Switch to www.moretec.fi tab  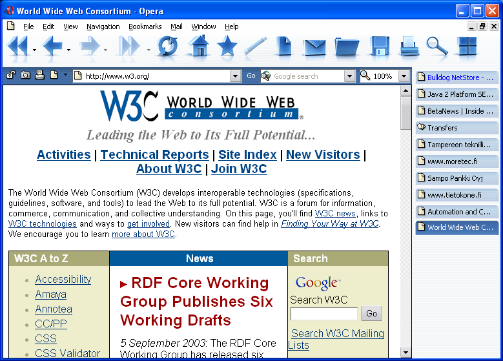pos(457,161)
